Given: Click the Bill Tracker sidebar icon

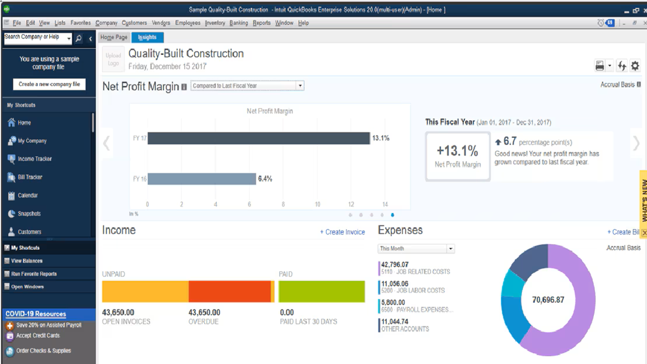Looking at the screenshot, I should (x=12, y=177).
